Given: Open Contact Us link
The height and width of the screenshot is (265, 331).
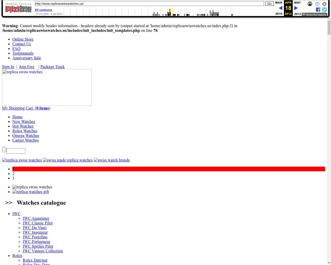Looking at the screenshot, I should coord(21,44).
